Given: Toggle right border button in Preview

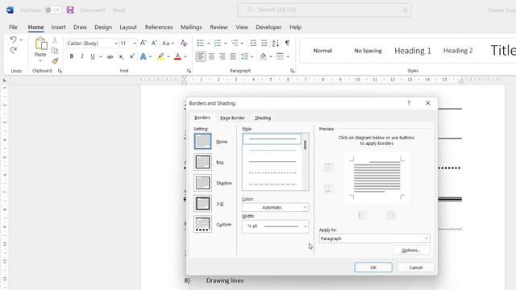Looking at the screenshot, I should [x=391, y=215].
